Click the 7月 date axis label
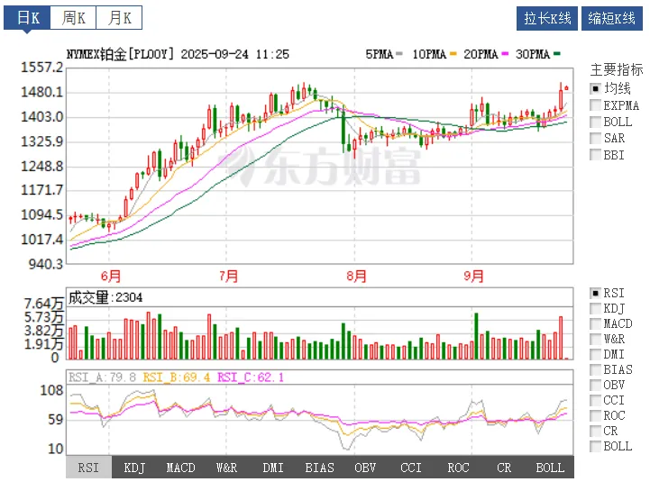This screenshot has height=491, width=650. tap(228, 276)
